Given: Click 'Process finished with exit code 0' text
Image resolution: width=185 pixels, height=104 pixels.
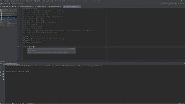Looking at the screenshot, I should [17, 72].
